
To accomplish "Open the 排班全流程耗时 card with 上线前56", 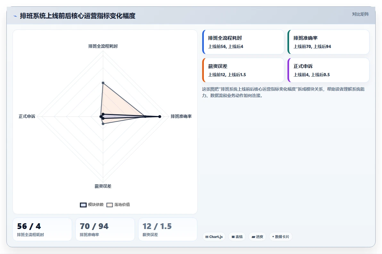I will point(243,42).
